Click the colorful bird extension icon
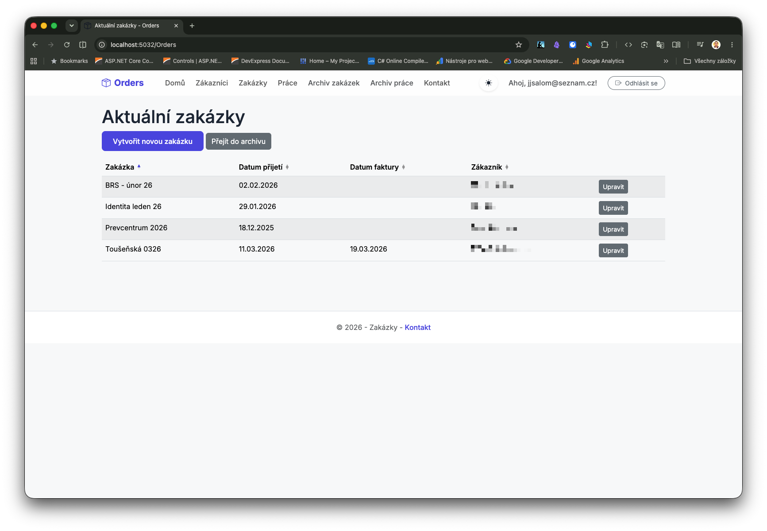 point(589,45)
